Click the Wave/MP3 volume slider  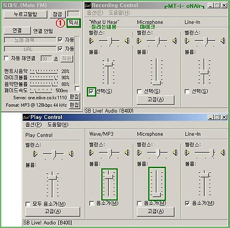(x=109, y=184)
